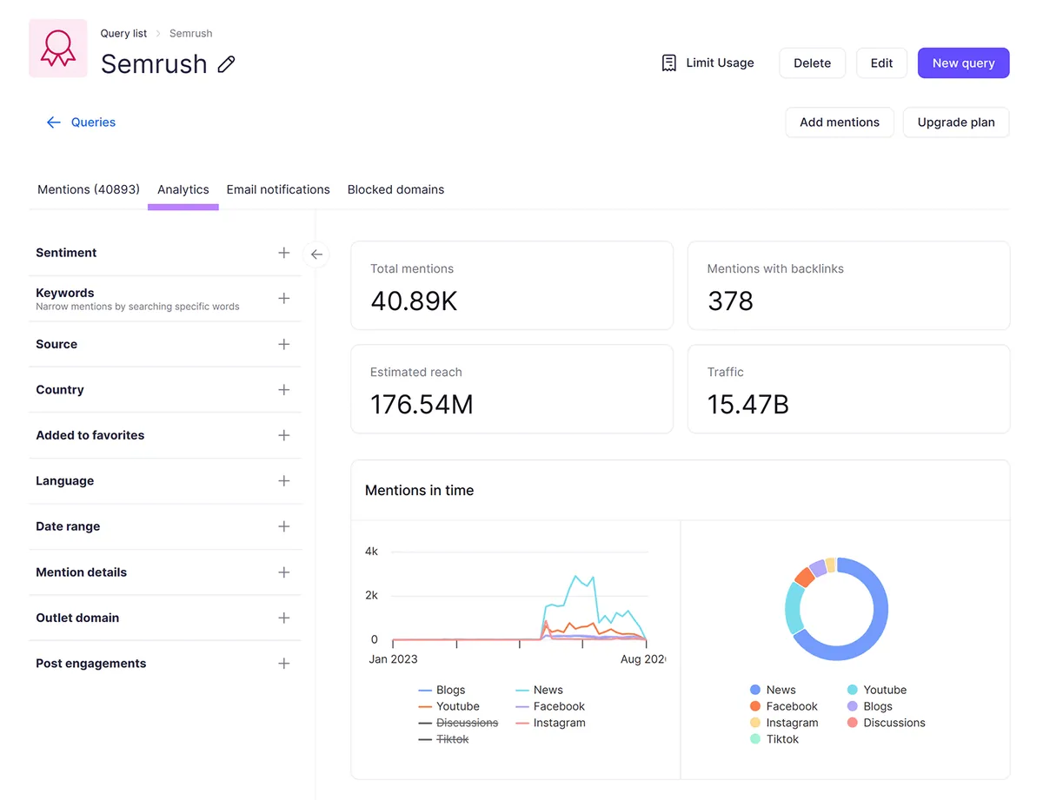Open the Mentions (40893) tab
The width and height of the screenshot is (1043, 800).
(89, 189)
